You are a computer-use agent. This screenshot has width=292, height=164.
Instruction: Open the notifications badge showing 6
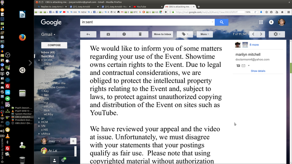pyautogui.click(x=271, y=22)
